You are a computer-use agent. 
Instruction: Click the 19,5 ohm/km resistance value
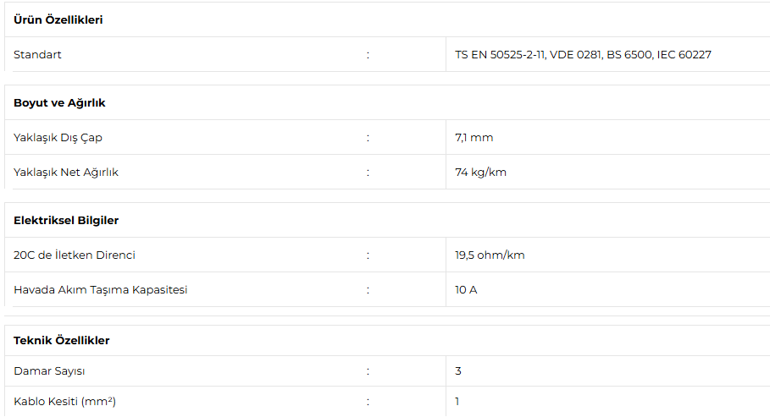(490, 255)
